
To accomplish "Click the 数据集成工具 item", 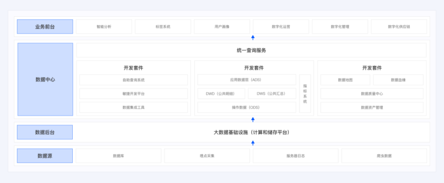I will [133, 107].
